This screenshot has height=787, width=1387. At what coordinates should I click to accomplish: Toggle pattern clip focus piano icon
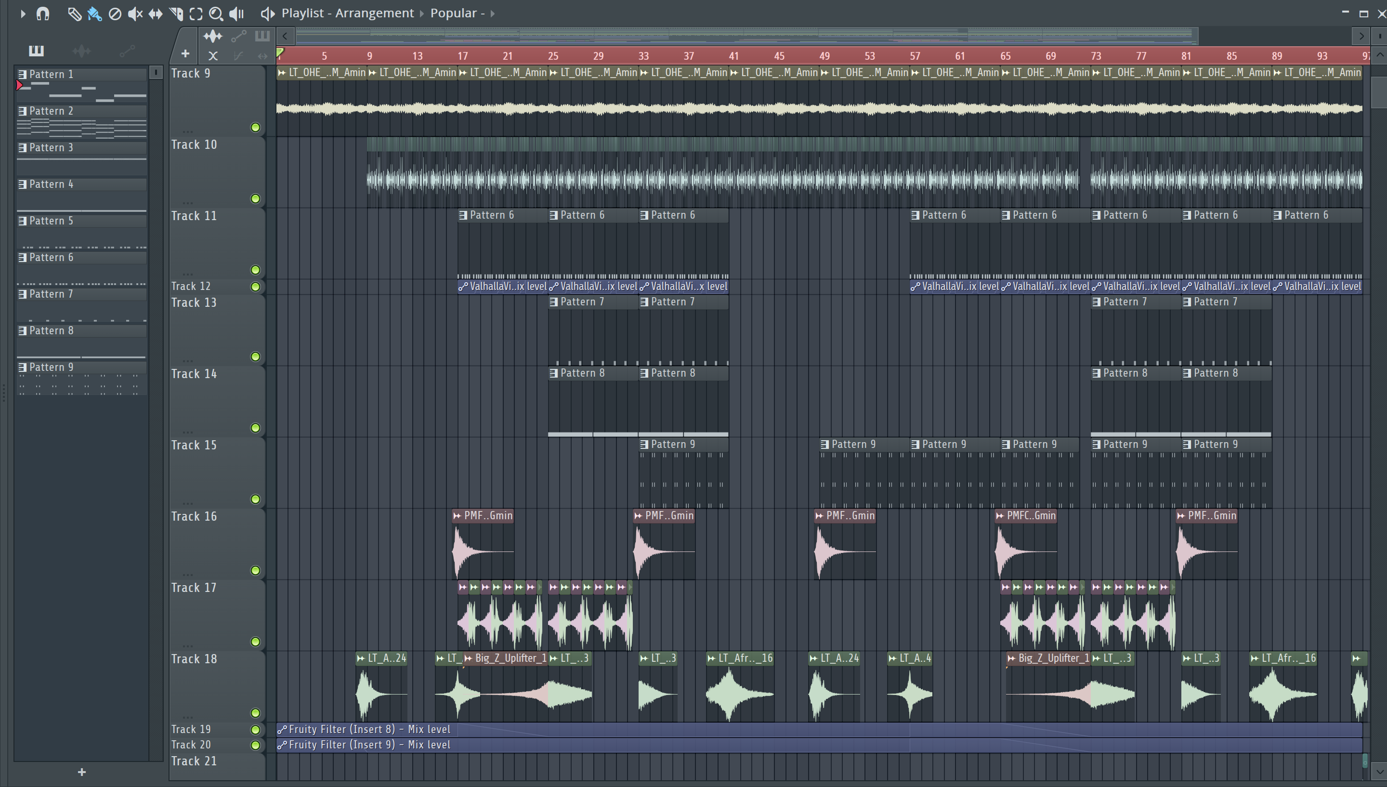click(x=262, y=36)
